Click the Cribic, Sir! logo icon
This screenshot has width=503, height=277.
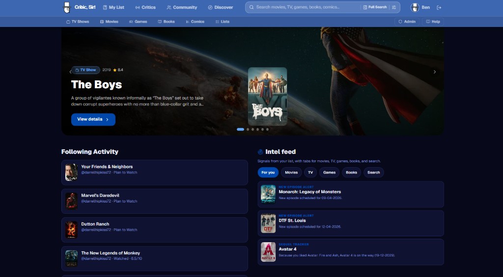point(67,7)
